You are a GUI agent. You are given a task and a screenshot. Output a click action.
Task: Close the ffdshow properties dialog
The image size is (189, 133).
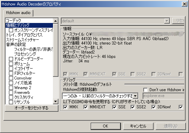pyautogui.click(x=185, y=4)
